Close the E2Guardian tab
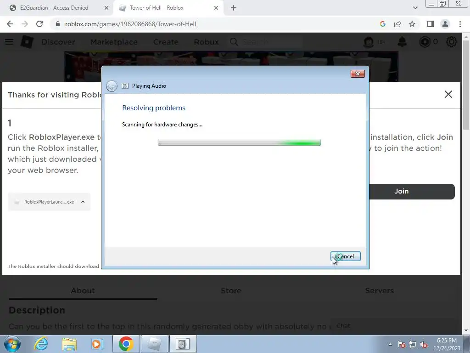Screen dimensions: 470x353 (x=106, y=8)
